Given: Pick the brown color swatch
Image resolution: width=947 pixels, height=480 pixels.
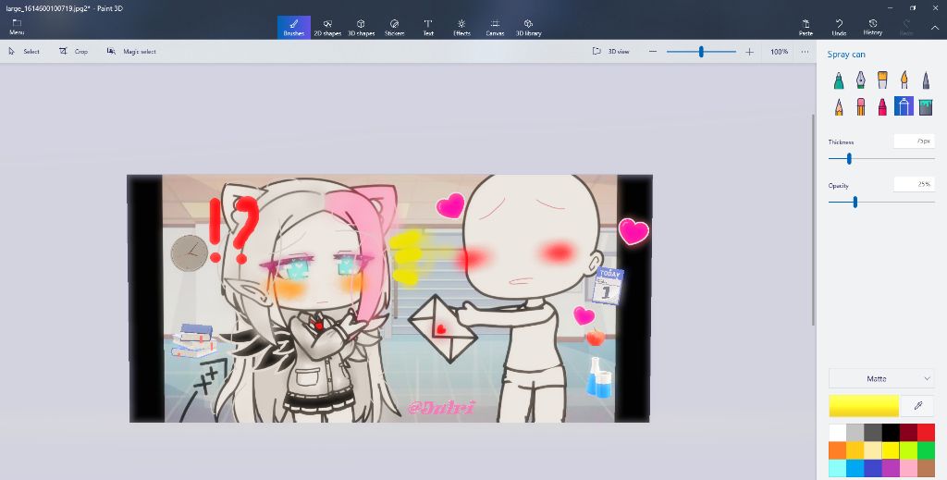Looking at the screenshot, I should tap(926, 469).
